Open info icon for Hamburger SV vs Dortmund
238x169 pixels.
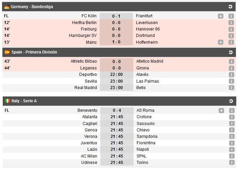pyautogui.click(x=231, y=36)
